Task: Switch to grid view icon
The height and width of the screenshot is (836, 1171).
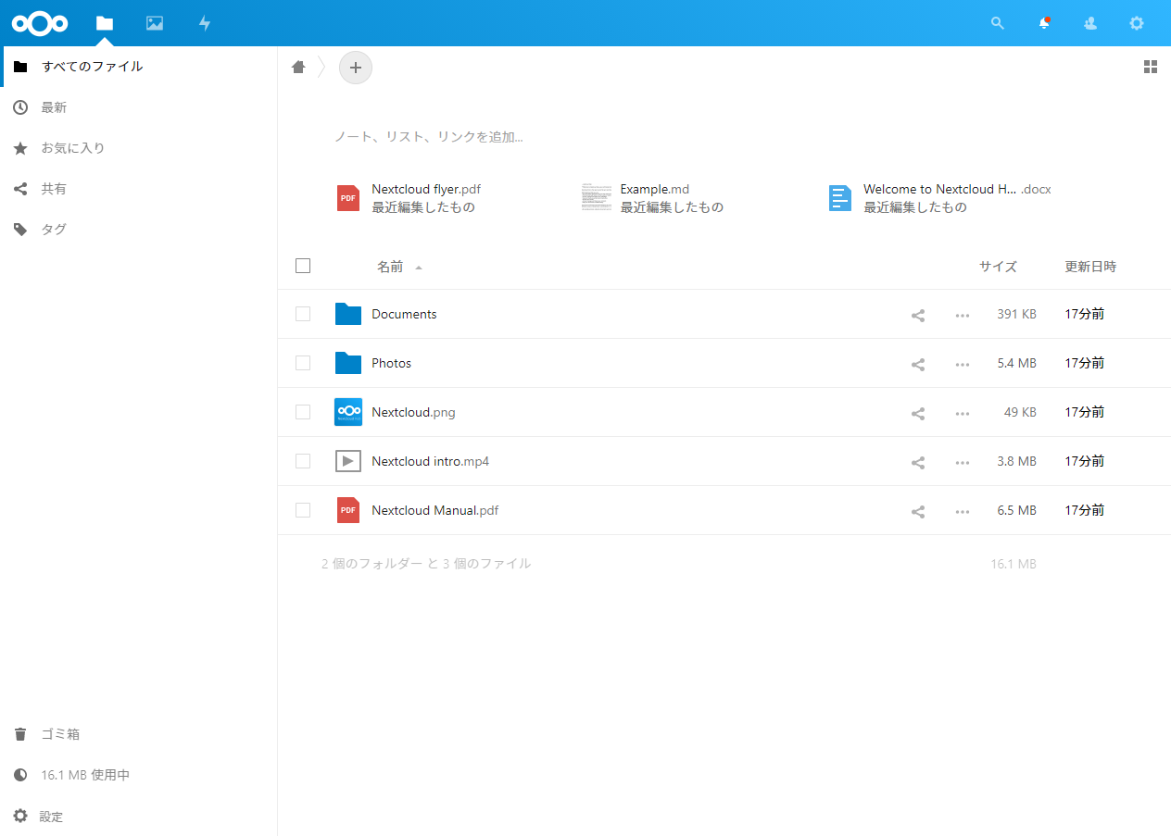Action: [1151, 67]
